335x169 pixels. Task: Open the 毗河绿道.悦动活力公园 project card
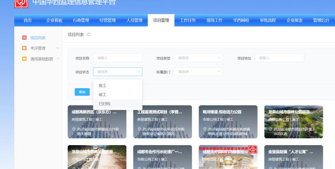pos(228,122)
